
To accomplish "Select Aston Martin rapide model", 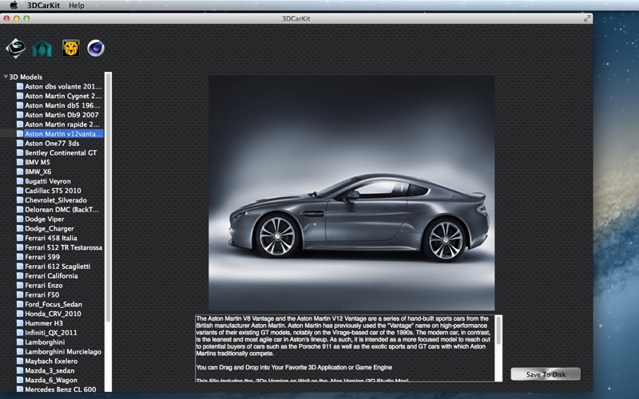I will pos(62,124).
